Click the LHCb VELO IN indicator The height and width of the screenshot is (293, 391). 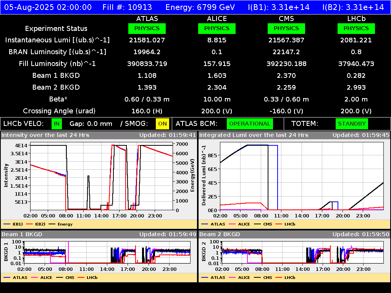click(57, 124)
